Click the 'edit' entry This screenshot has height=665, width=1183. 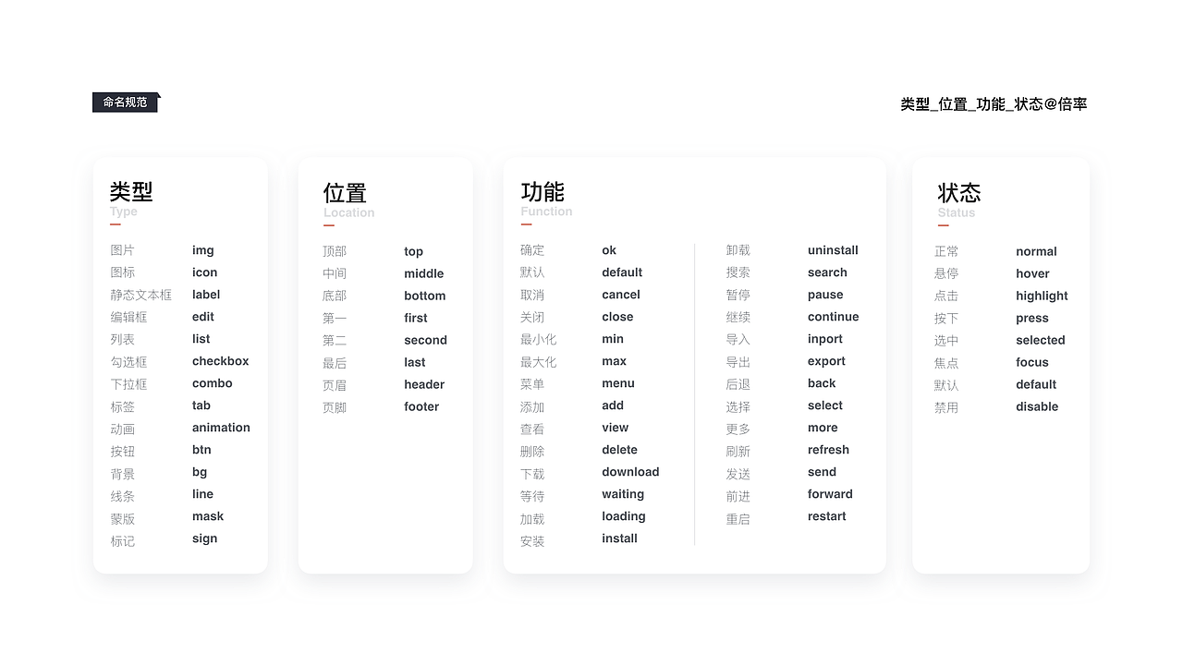[203, 317]
